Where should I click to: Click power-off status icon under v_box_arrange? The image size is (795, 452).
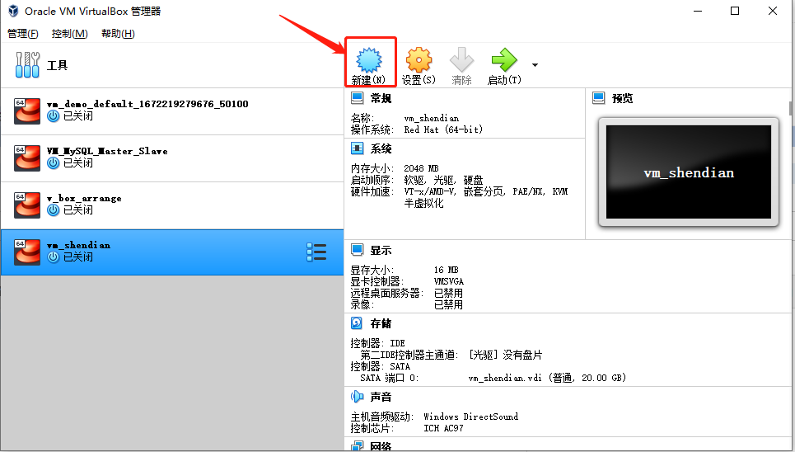(54, 210)
